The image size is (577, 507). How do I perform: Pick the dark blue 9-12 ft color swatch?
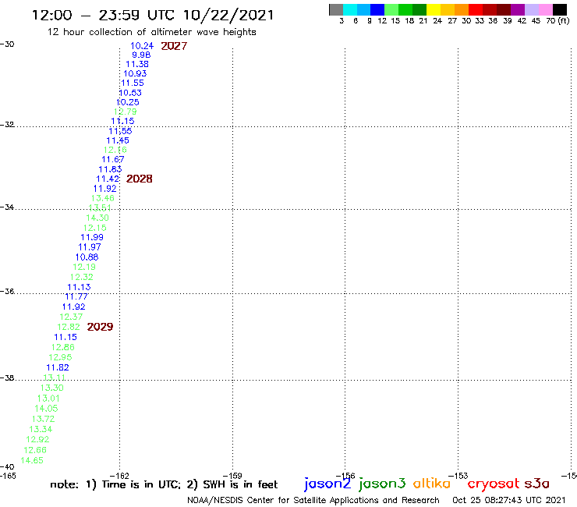point(377,9)
